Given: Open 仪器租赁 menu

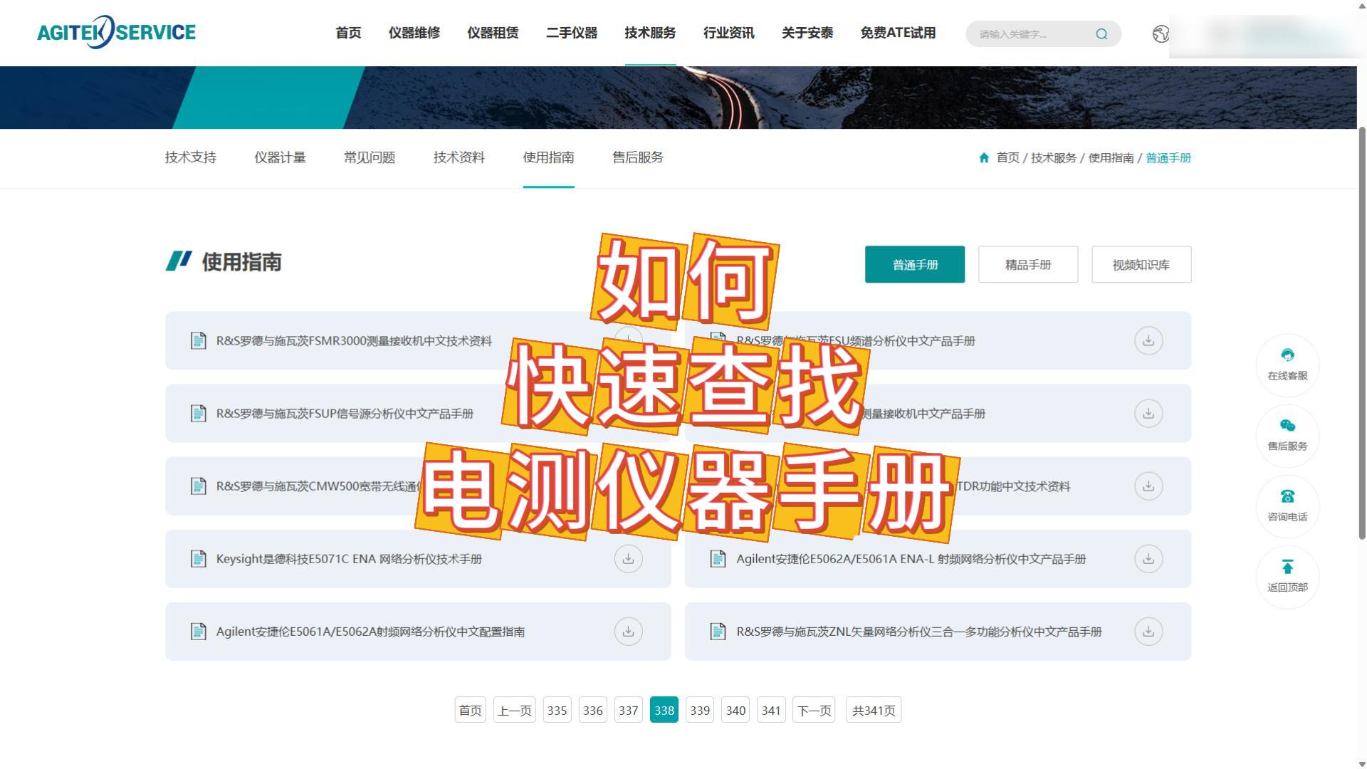Looking at the screenshot, I should pos(493,33).
